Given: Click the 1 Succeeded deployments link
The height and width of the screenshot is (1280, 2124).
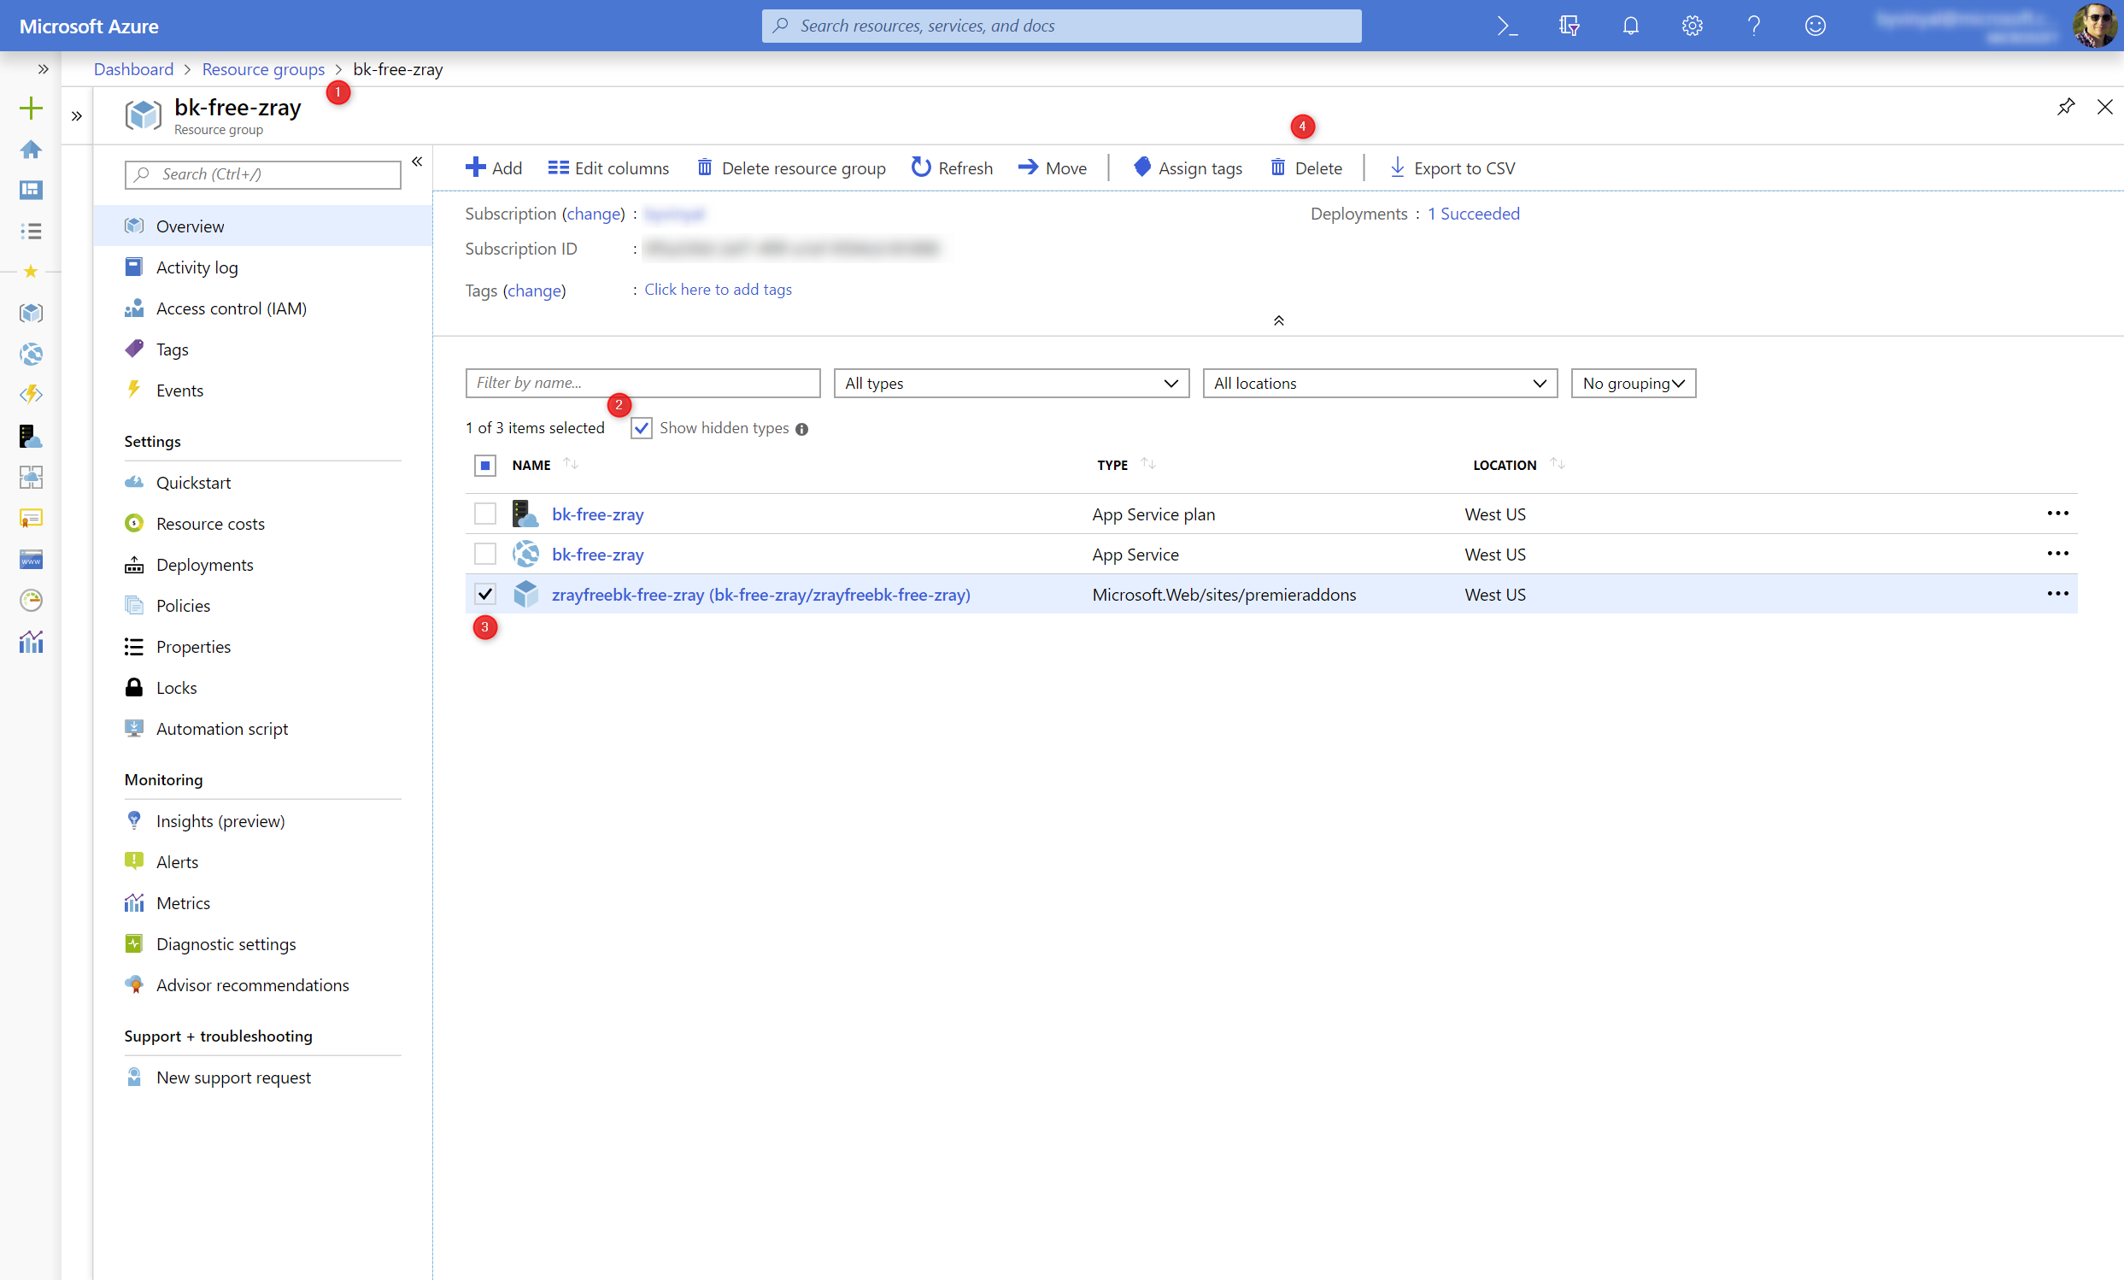Looking at the screenshot, I should click(x=1473, y=214).
